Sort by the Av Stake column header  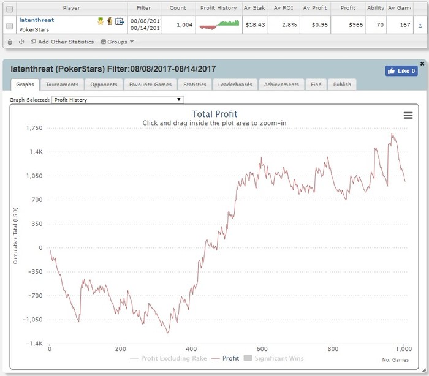(254, 8)
